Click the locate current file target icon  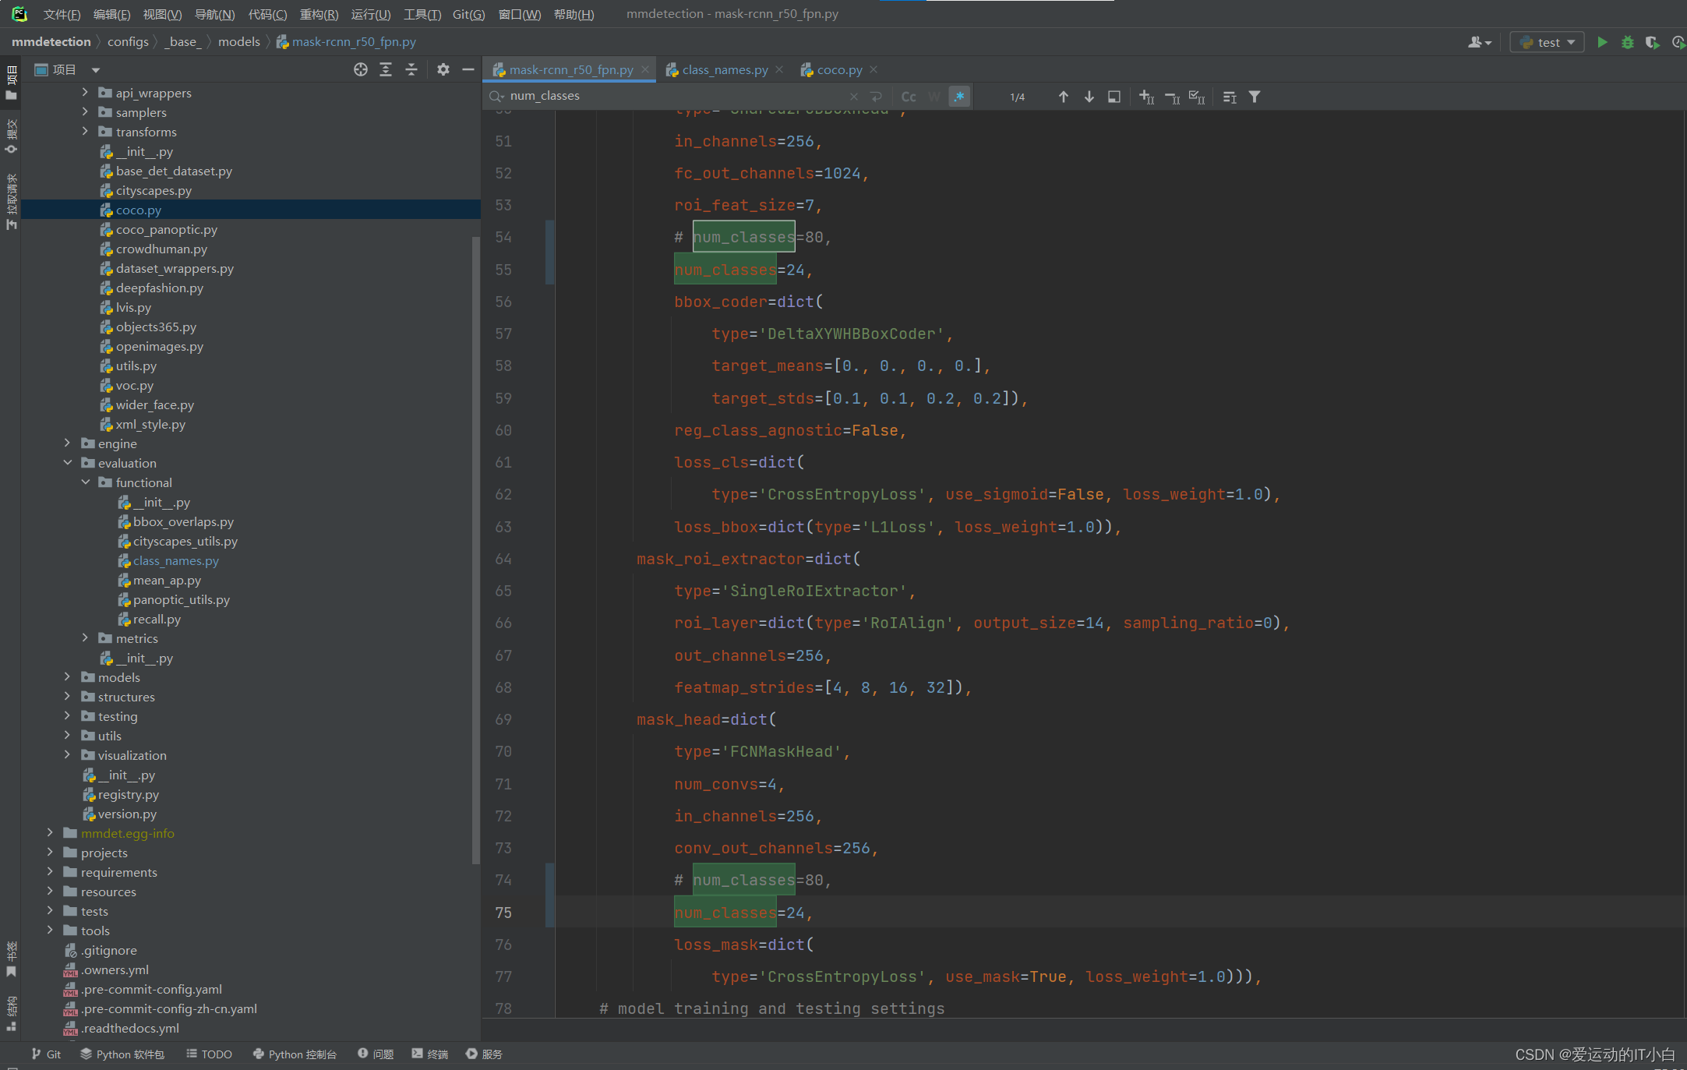coord(360,70)
